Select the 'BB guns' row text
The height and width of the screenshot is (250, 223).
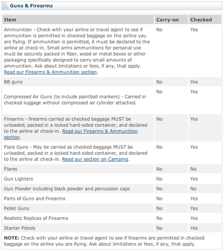[13, 82]
